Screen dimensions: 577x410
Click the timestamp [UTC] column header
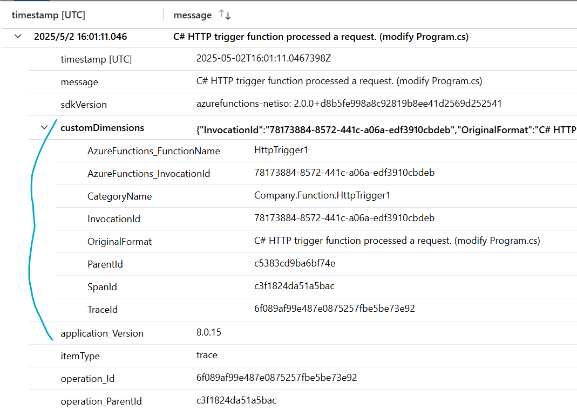pos(49,15)
